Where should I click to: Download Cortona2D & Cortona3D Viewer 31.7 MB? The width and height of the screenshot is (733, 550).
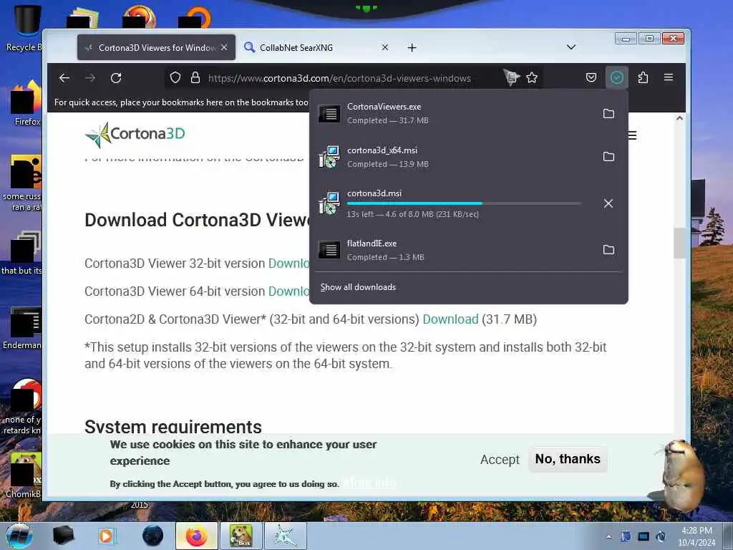pos(451,319)
